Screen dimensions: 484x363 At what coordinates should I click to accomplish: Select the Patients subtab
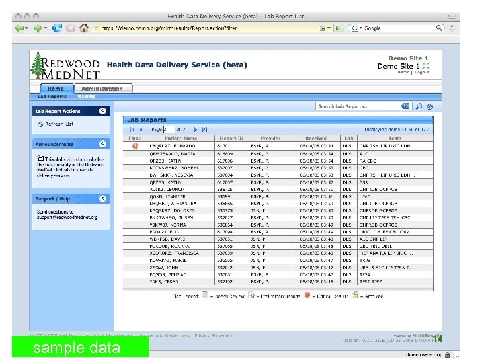click(85, 97)
